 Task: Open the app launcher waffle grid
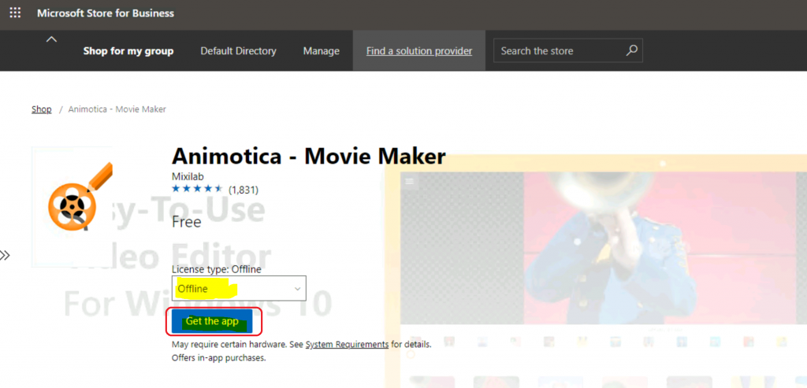[x=15, y=13]
